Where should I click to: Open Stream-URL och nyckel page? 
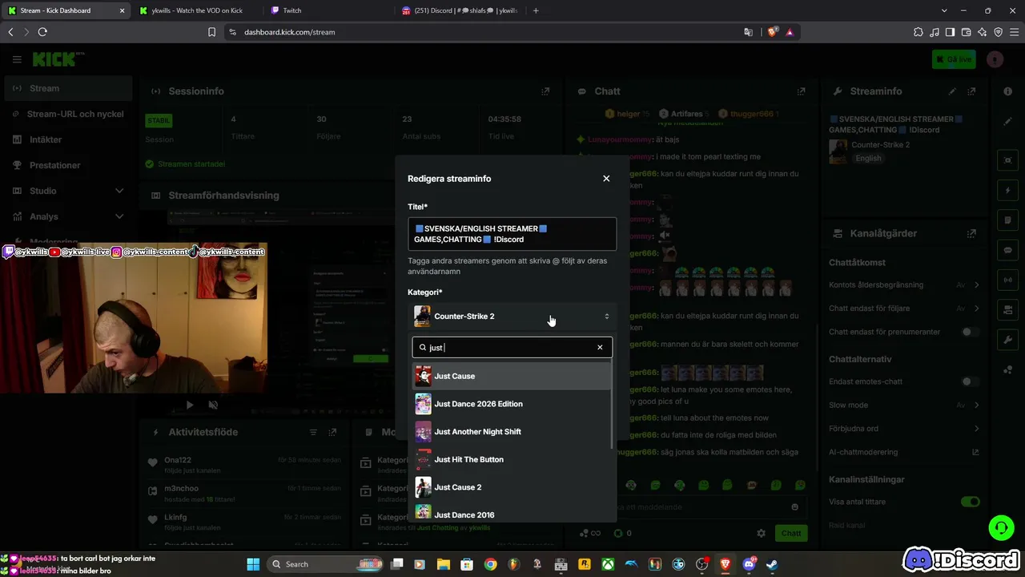(x=67, y=114)
